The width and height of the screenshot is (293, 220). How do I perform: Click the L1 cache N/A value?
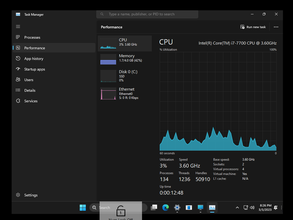click(x=245, y=179)
